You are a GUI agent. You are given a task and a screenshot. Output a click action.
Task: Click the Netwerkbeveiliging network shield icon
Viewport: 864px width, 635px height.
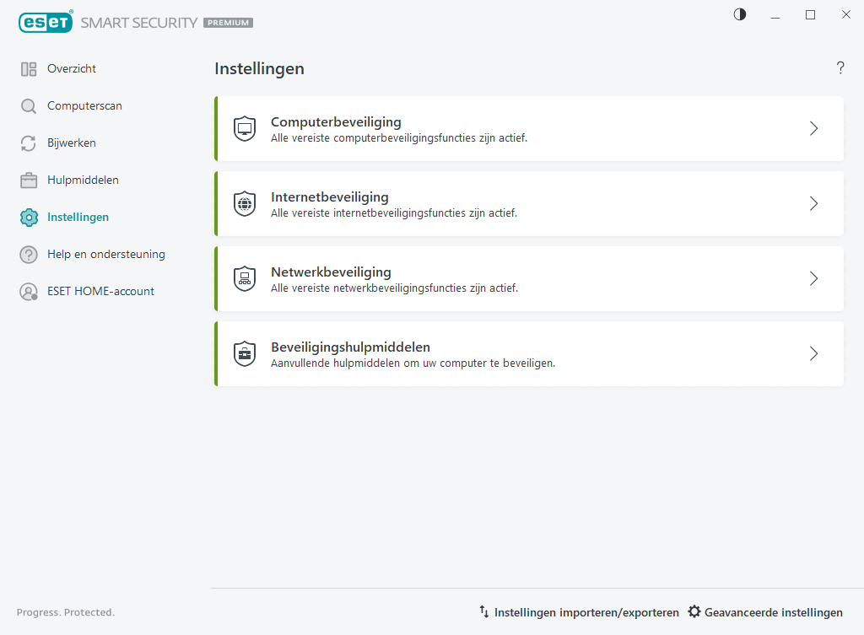tap(244, 278)
